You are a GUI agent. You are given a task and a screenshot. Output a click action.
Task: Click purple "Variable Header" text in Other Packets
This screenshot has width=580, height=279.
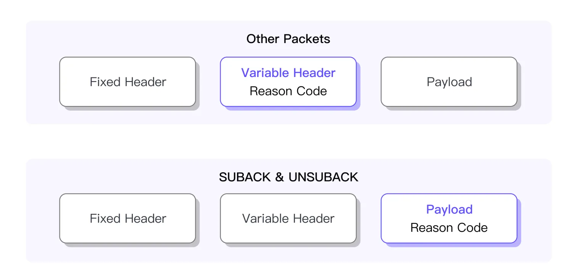click(x=288, y=73)
